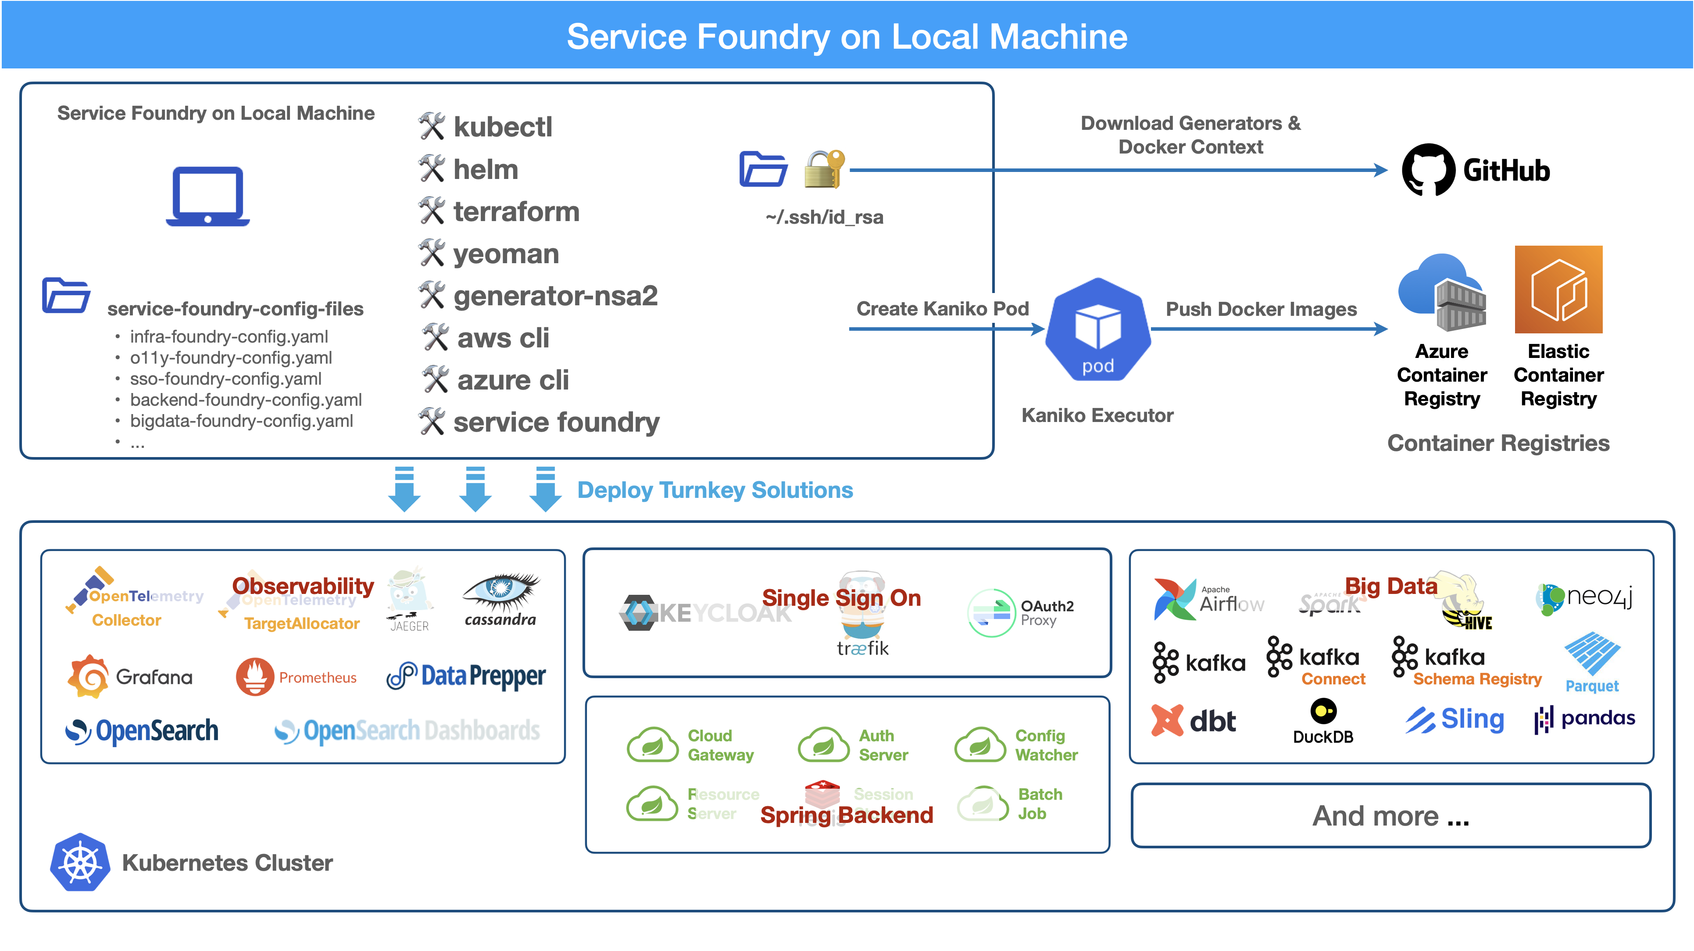
Task: Click the 'Container Registries' caption
Action: click(x=1498, y=443)
